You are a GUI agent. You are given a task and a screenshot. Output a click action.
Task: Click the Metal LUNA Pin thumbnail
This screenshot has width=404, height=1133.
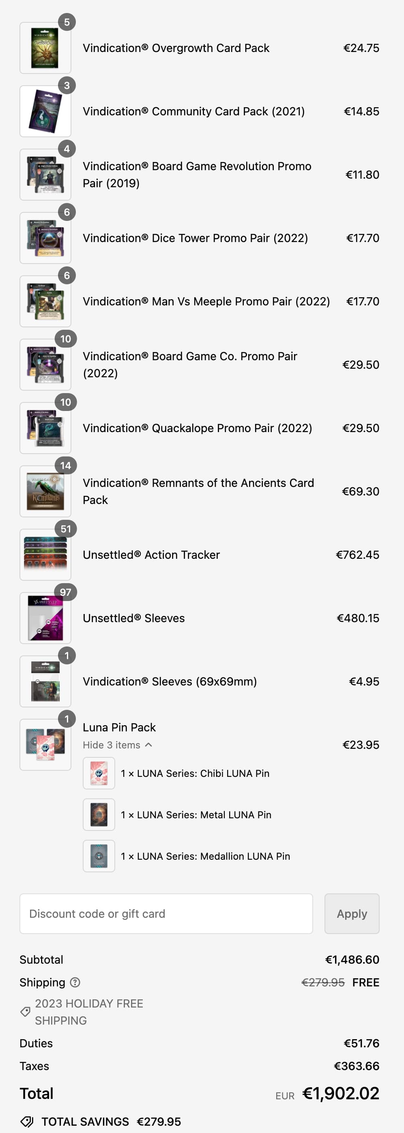[99, 815]
